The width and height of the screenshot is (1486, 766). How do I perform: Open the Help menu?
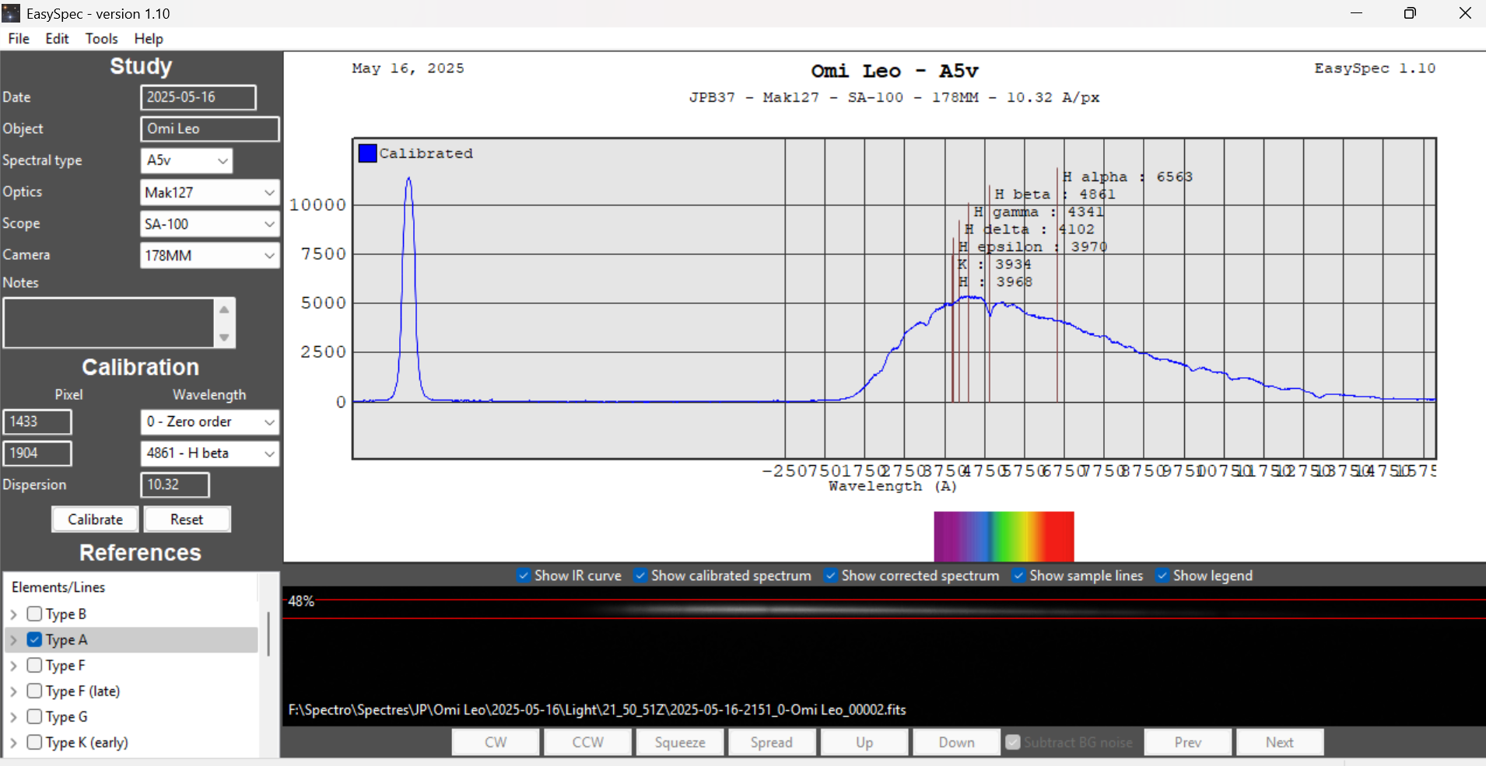point(149,39)
